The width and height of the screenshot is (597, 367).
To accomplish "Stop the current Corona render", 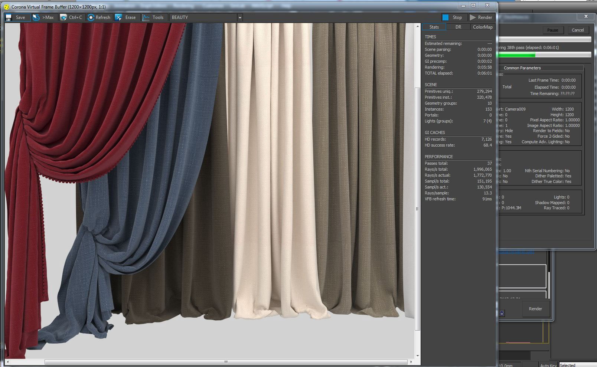I will 453,17.
